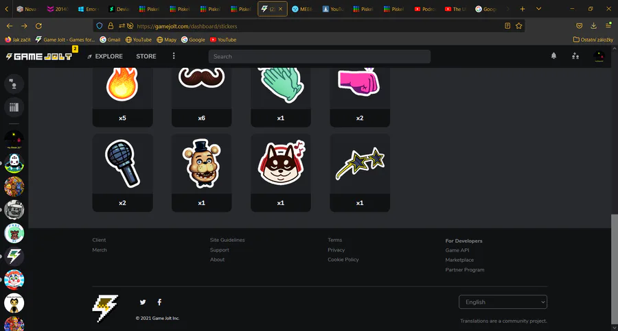Open the site shield tracking protection icon
The height and width of the screenshot is (331, 618).
point(100,26)
